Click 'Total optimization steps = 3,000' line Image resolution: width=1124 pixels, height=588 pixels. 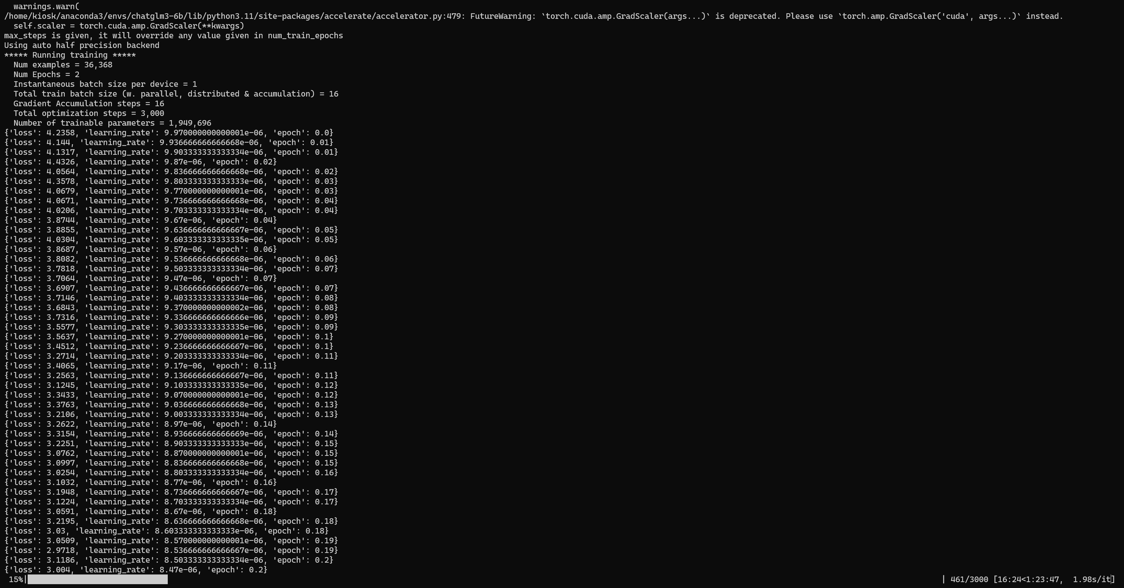pyautogui.click(x=89, y=113)
